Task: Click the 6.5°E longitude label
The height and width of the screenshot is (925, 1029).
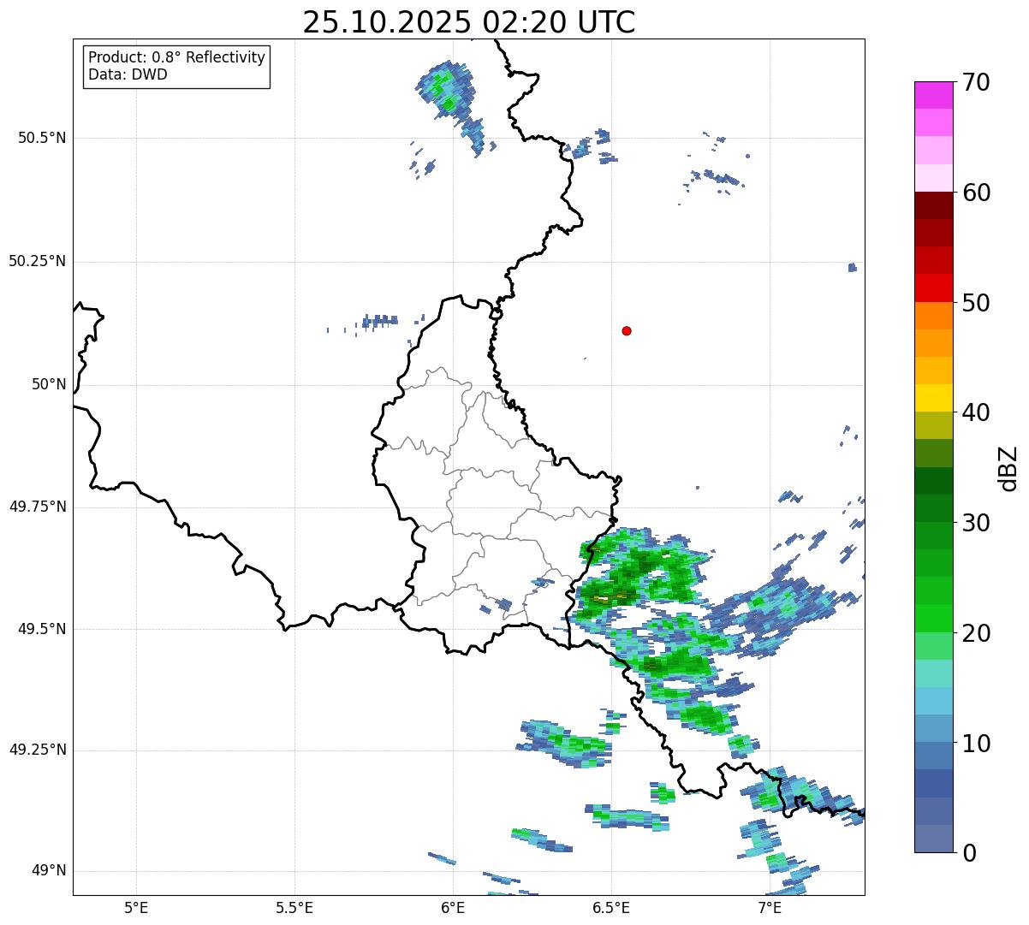Action: (611, 907)
